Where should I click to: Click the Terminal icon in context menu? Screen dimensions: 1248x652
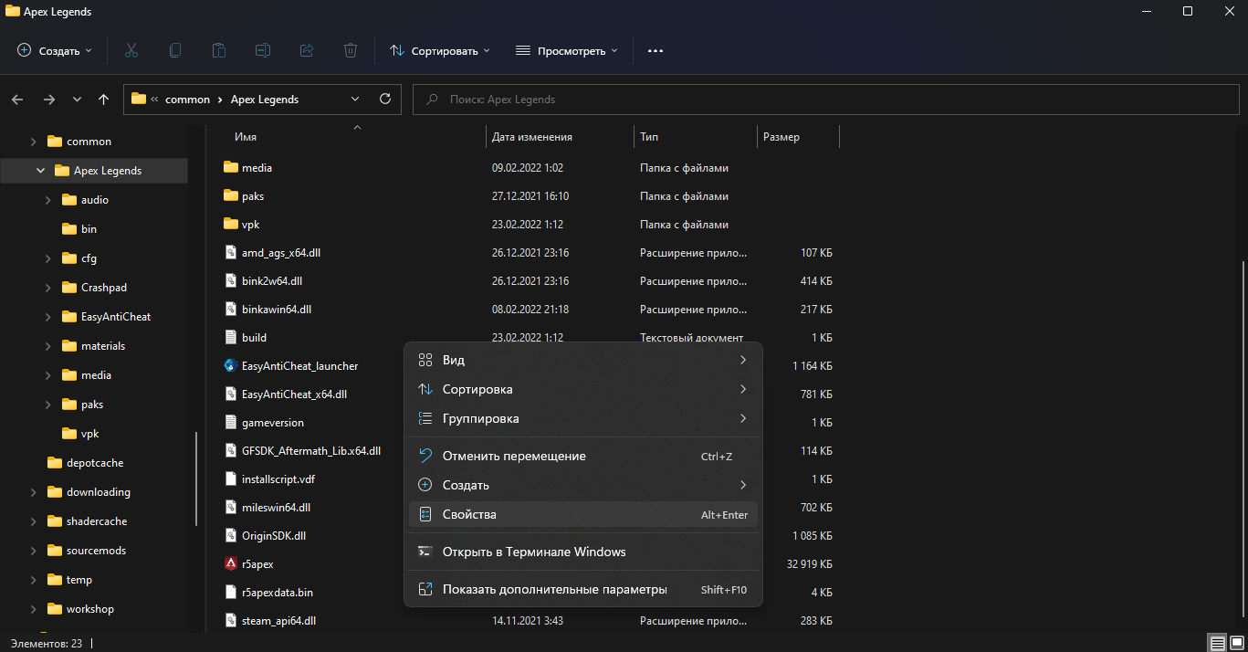(425, 552)
